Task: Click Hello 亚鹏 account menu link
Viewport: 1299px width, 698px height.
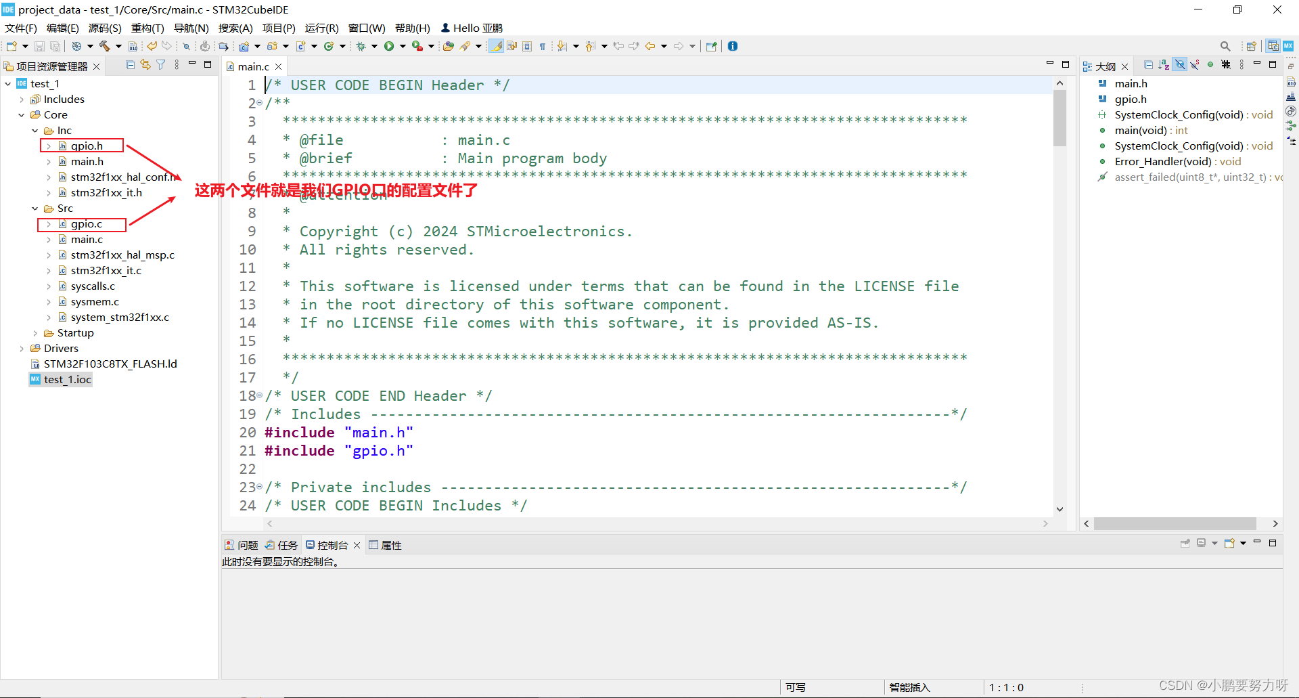Action: pos(472,28)
